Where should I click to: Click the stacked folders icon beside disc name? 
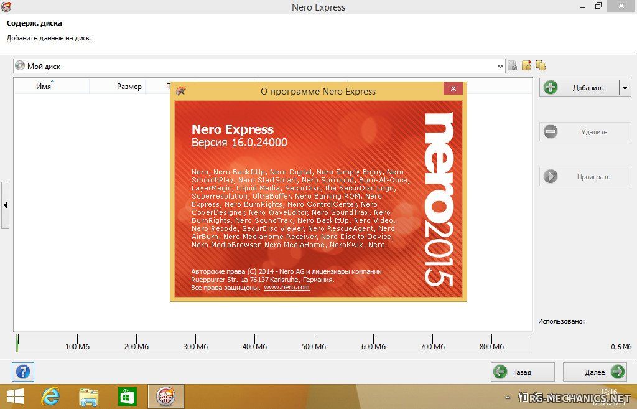[x=541, y=65]
